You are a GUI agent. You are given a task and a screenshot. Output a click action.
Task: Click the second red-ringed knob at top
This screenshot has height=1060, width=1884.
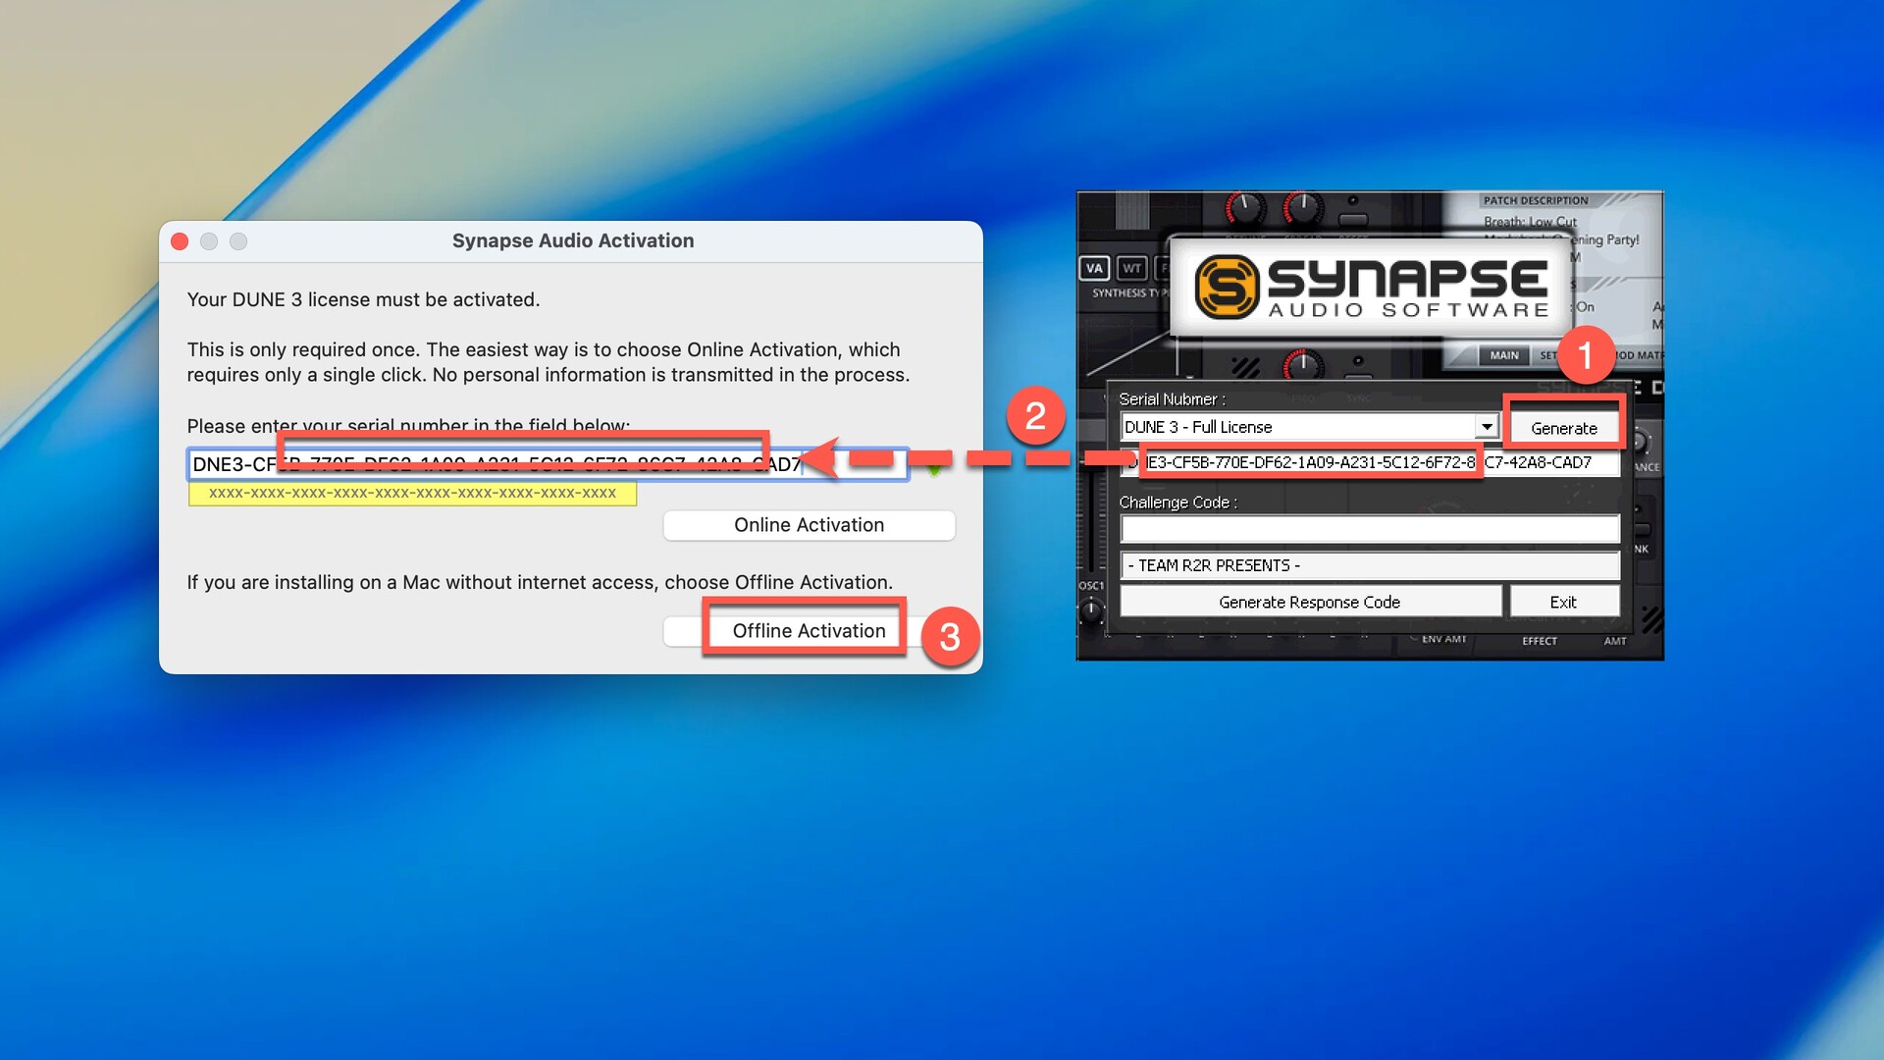[x=1303, y=208]
